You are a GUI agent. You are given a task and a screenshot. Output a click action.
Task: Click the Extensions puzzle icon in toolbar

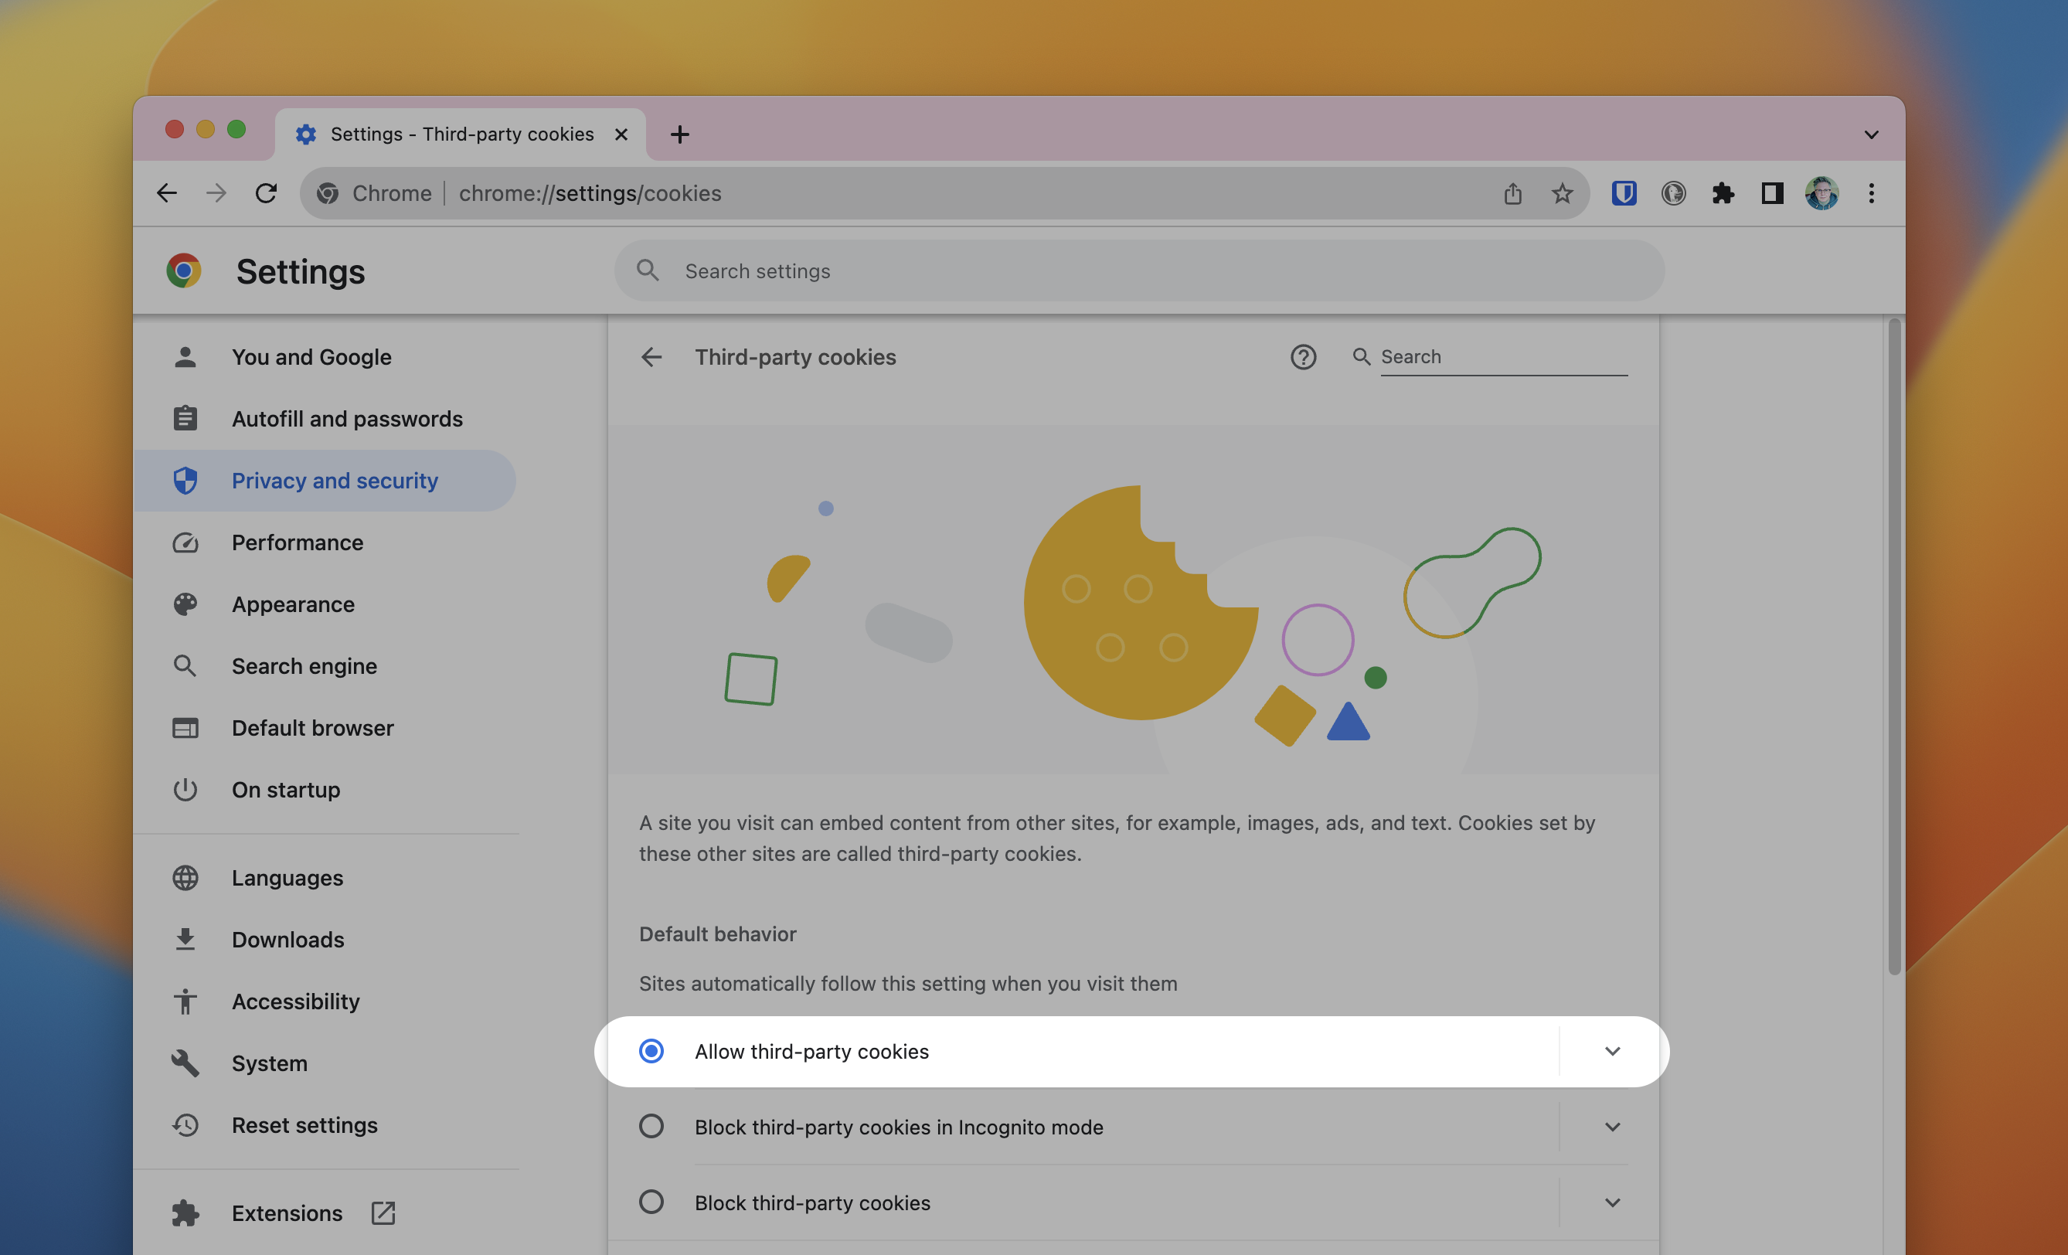(x=1723, y=193)
